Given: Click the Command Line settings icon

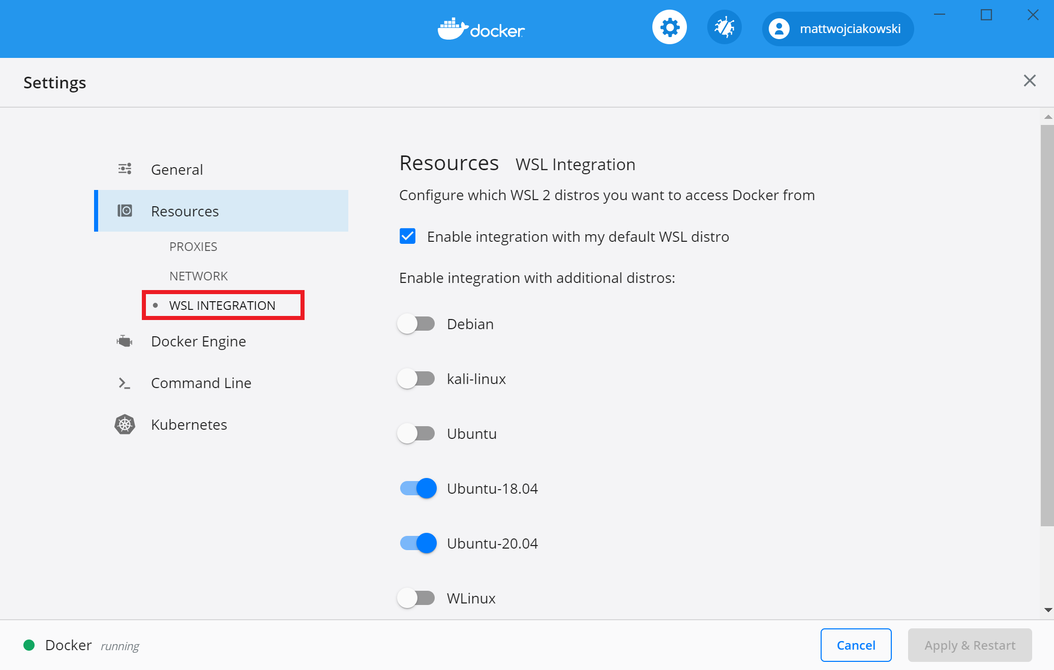Looking at the screenshot, I should (125, 382).
